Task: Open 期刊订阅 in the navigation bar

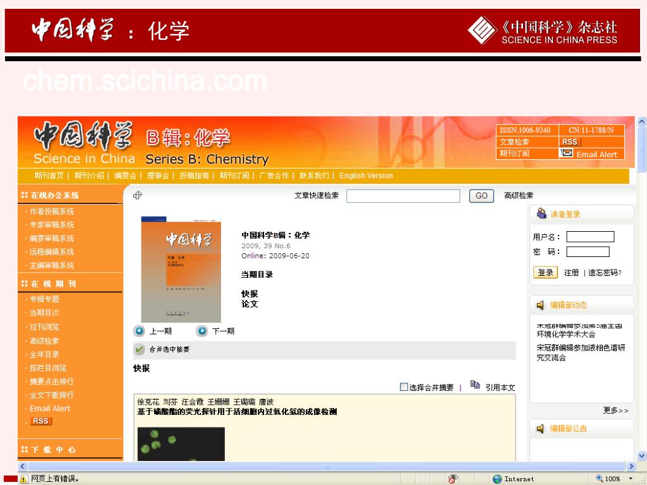Action: (x=234, y=176)
